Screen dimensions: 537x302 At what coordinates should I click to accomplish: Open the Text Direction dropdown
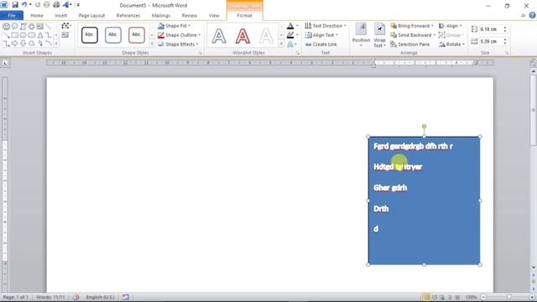pyautogui.click(x=326, y=26)
